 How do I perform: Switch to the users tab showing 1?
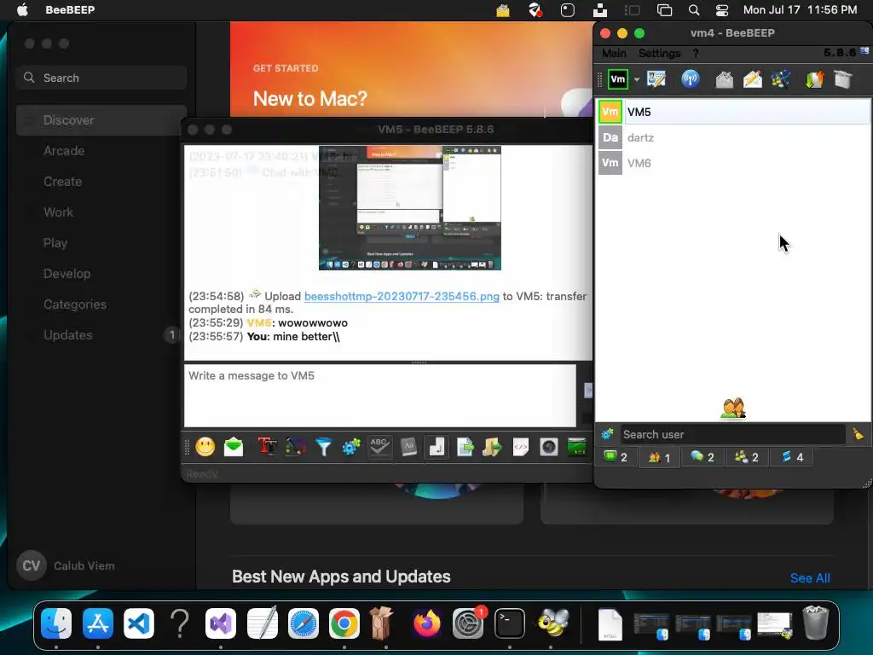659,458
